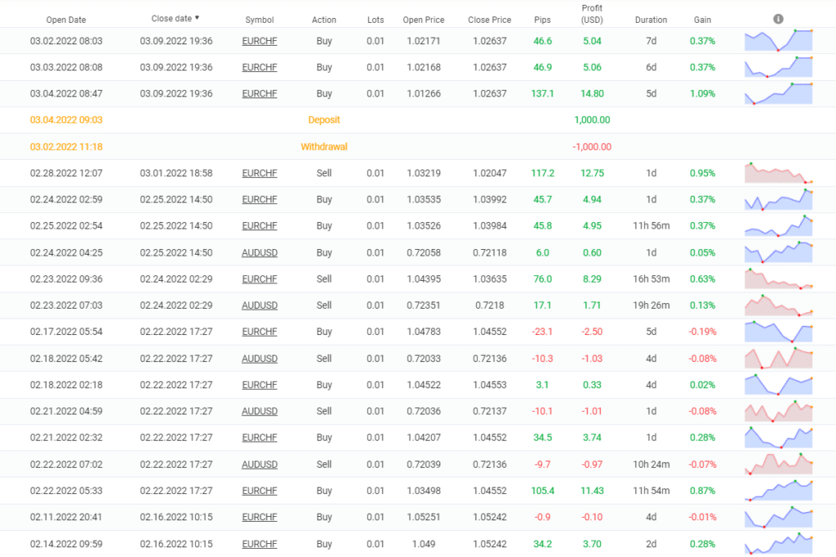Open mini chart for 02.22.2022 05:33 trade
The width and height of the screenshot is (836, 557).
point(778,490)
